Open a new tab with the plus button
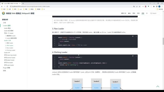The image size is (164, 92). tap(23, 3)
